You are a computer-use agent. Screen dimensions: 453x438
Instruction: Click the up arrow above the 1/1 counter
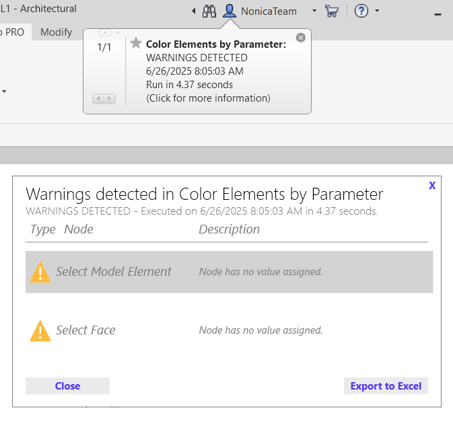coord(105,32)
